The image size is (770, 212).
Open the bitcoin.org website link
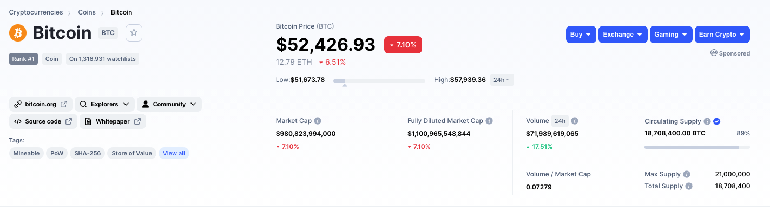[x=41, y=104]
